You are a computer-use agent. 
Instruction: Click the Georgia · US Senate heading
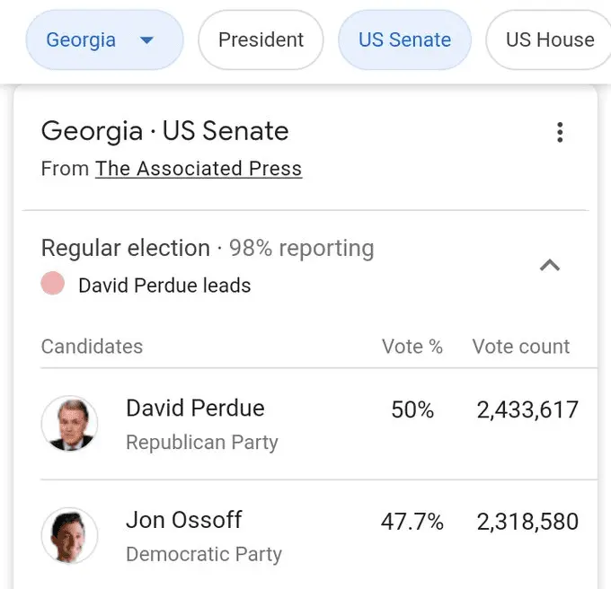point(165,131)
